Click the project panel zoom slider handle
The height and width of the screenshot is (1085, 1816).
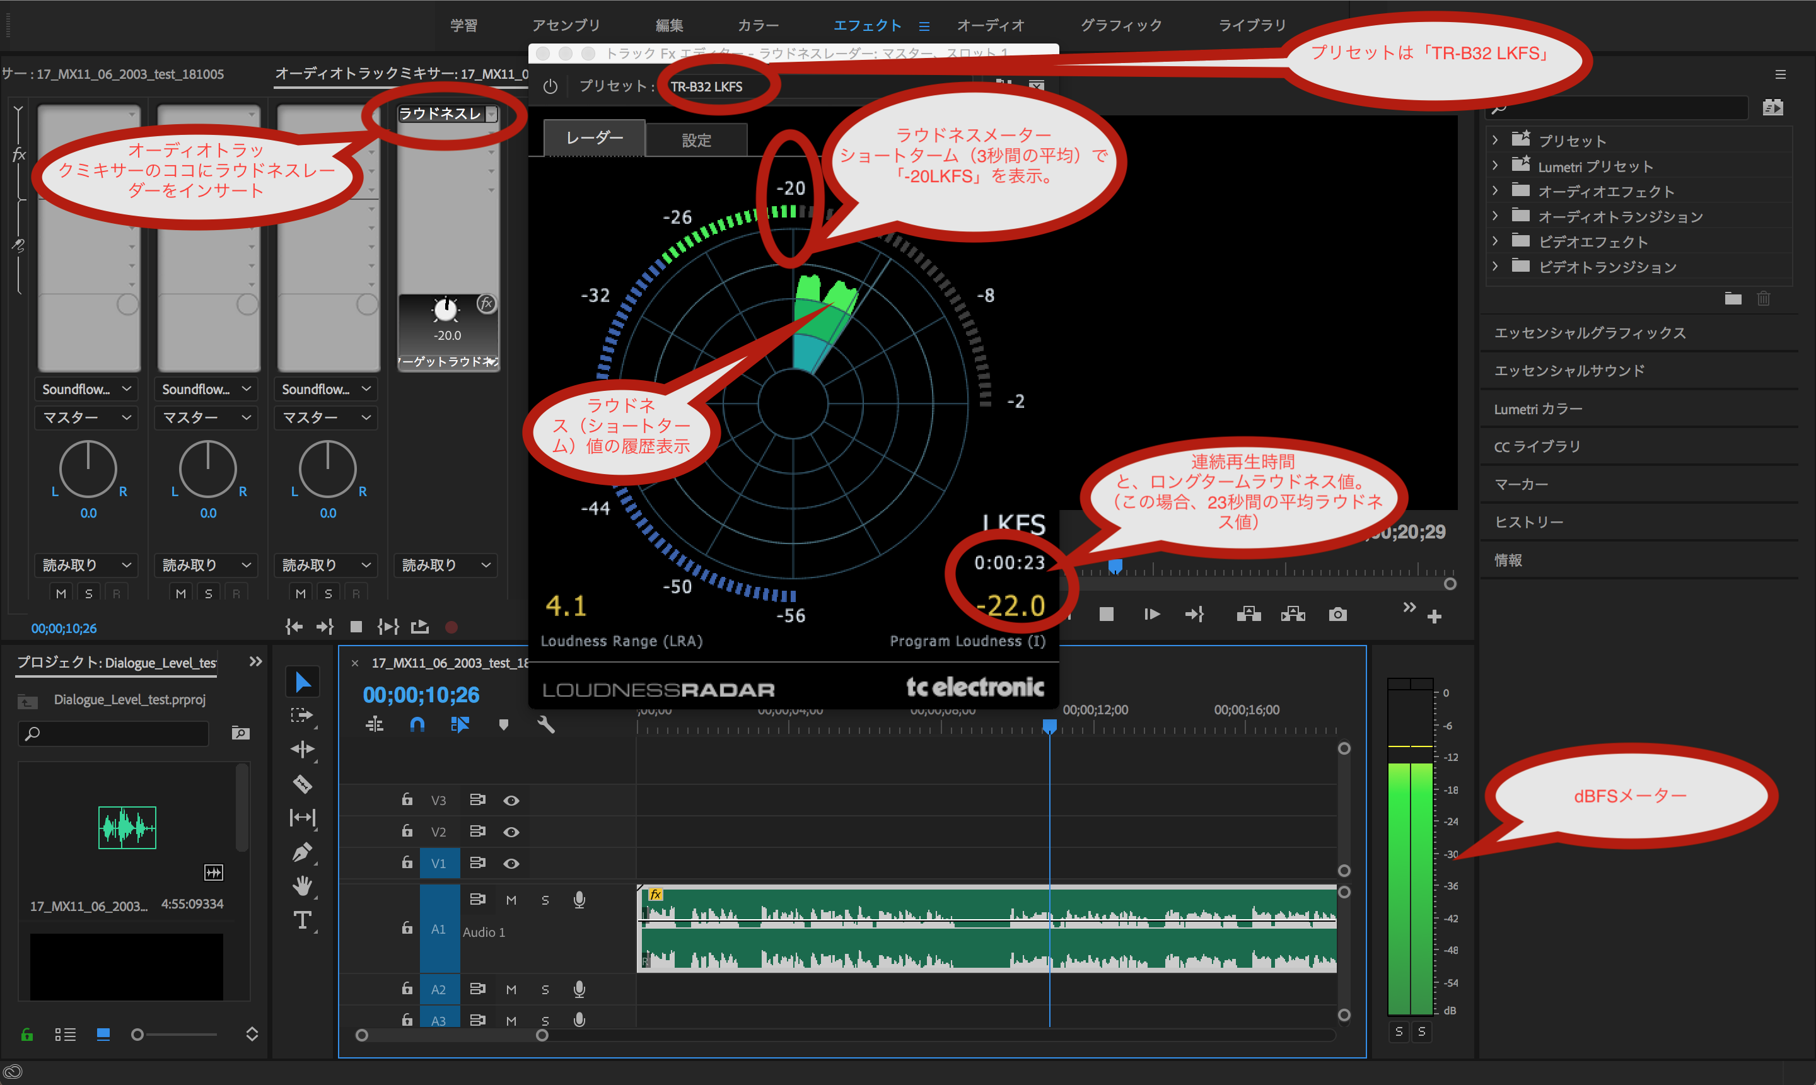tap(137, 1035)
